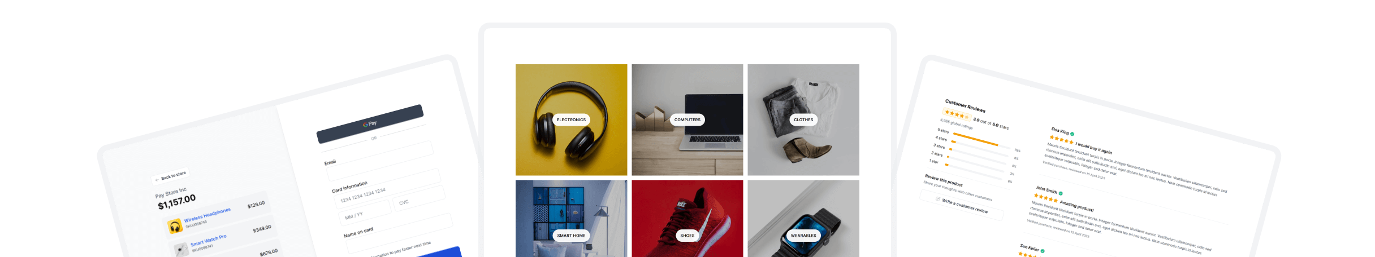This screenshot has width=1375, height=257.
Task: Open the Wireless Headphones product link
Action: (x=207, y=214)
